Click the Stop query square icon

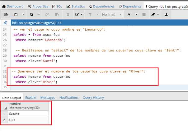tap(144, 15)
